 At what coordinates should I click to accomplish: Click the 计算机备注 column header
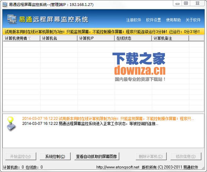(x=170, y=38)
